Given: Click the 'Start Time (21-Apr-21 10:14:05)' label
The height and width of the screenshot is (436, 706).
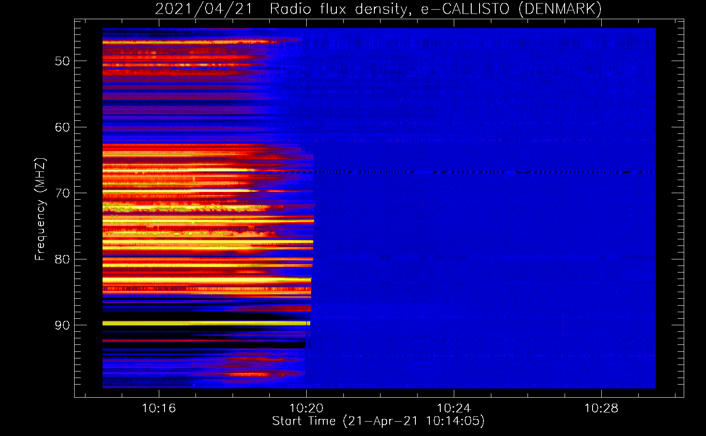Looking at the screenshot, I should 378,421.
